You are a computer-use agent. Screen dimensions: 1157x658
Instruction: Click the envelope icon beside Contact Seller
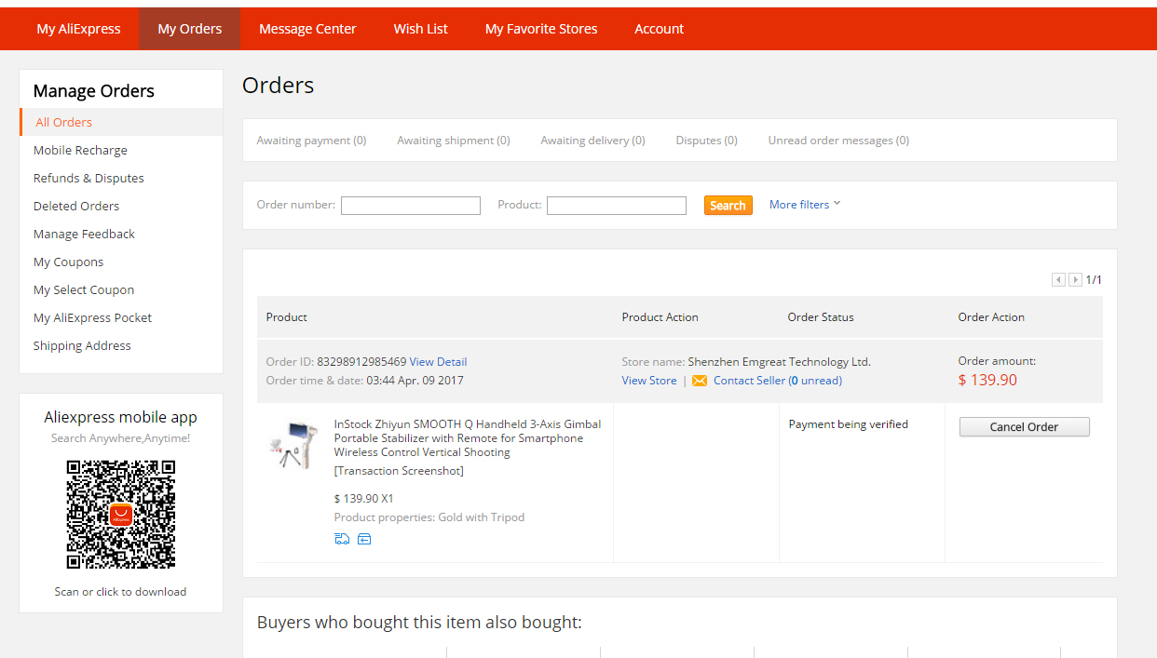tap(700, 381)
